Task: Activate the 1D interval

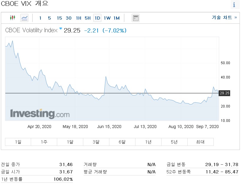Action: 97,18
